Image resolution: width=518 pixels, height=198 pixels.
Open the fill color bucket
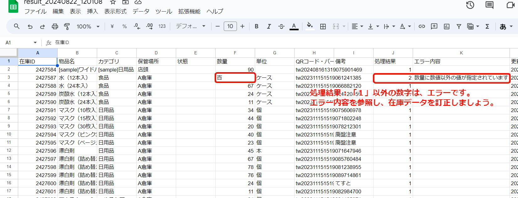(310, 26)
